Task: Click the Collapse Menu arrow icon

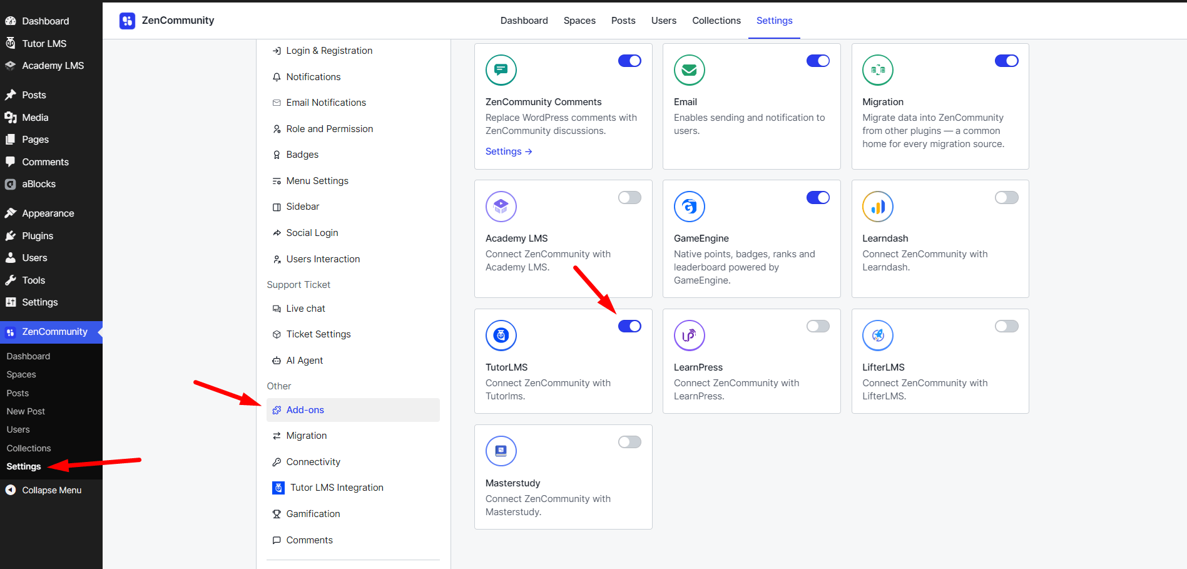Action: click(11, 490)
